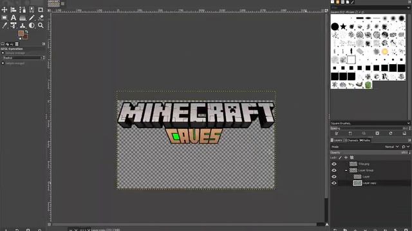Select the green pepper brush
Viewport: 412px width, 231px height.
pyautogui.click(x=368, y=85)
